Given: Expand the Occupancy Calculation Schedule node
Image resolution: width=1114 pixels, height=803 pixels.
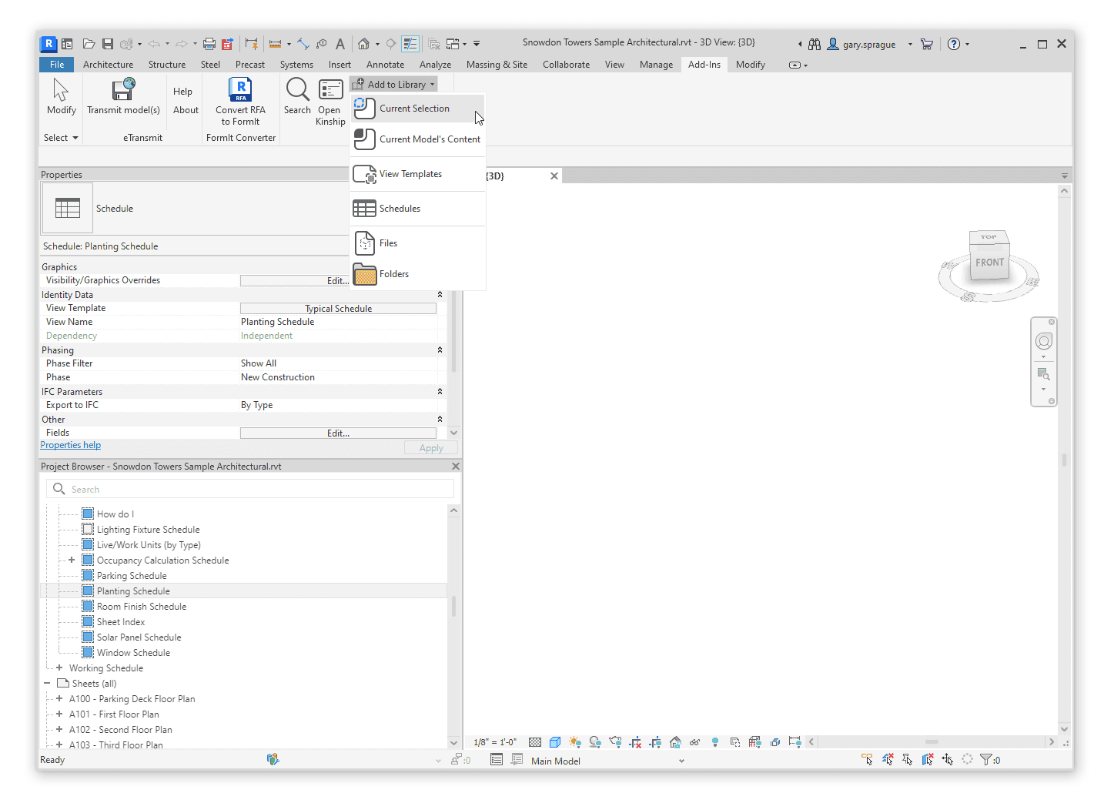Looking at the screenshot, I should click(x=70, y=560).
